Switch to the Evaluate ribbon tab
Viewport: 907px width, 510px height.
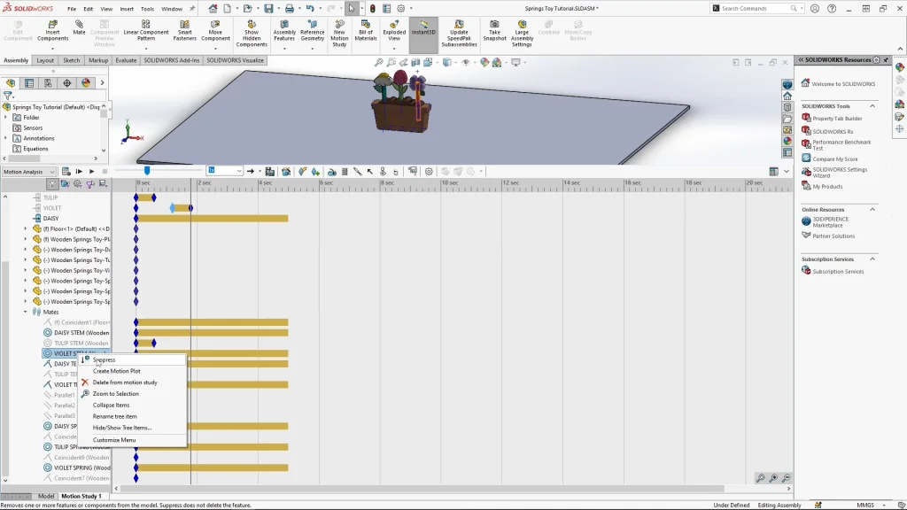click(x=126, y=60)
